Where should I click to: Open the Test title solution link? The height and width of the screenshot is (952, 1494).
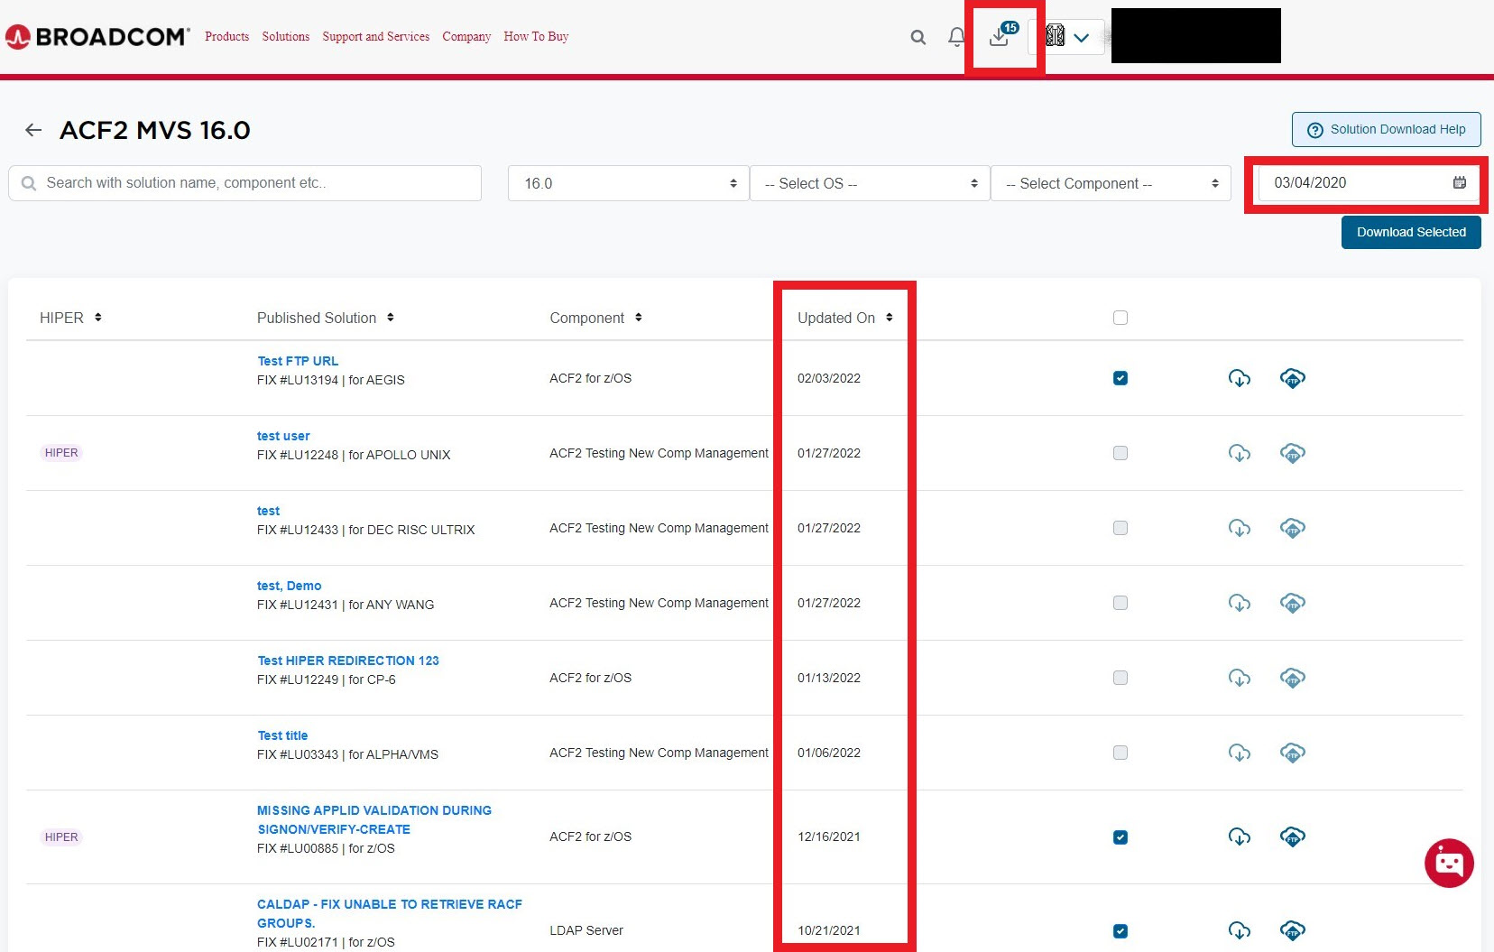tap(282, 735)
